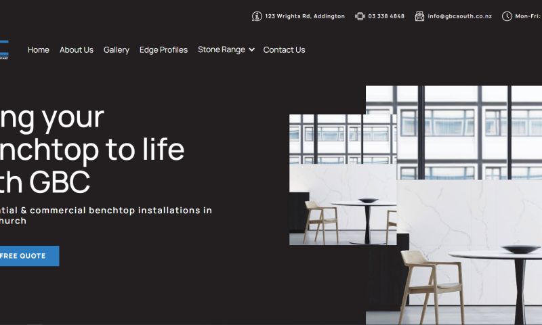
Task: Click the 'benchtop to life' hero heading
Action: click(92, 149)
